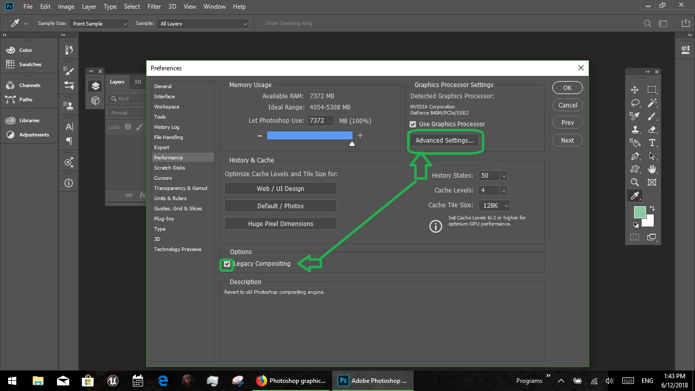Open the Sample Size dropdown
This screenshot has width=695, height=391.
[99, 23]
